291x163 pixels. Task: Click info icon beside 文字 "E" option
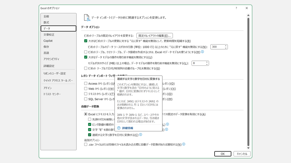pyautogui.click(x=167, y=129)
